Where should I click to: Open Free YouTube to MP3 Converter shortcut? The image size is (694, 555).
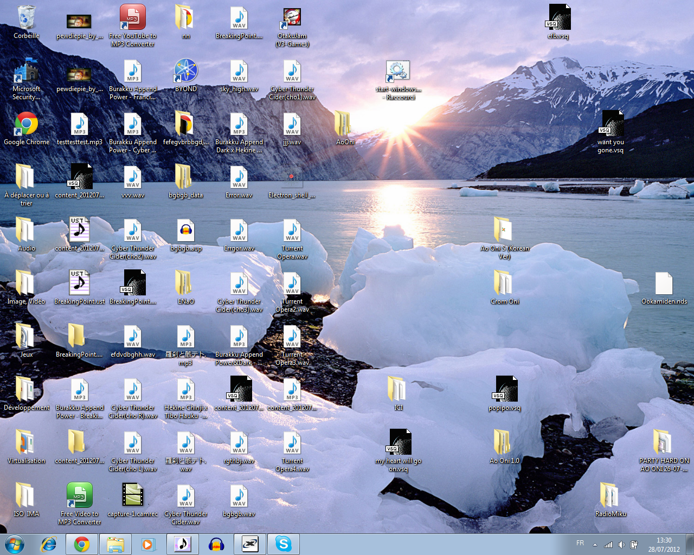(132, 19)
